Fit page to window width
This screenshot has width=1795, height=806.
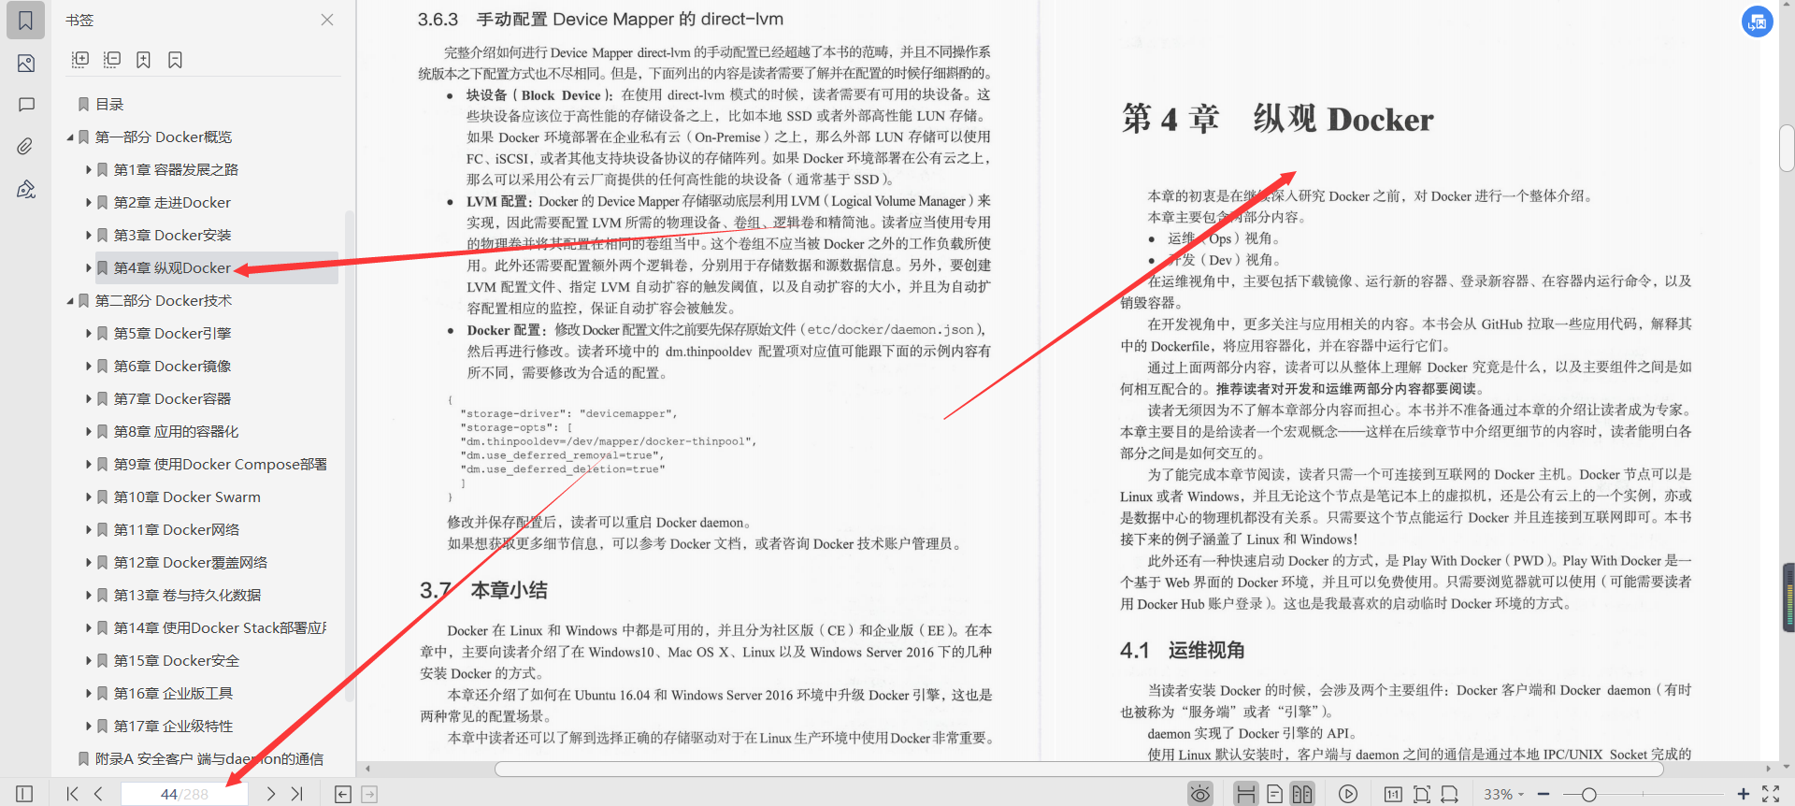tap(1450, 794)
